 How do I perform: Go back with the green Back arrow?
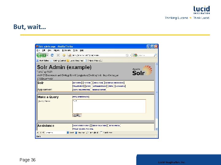[x=39, y=55]
